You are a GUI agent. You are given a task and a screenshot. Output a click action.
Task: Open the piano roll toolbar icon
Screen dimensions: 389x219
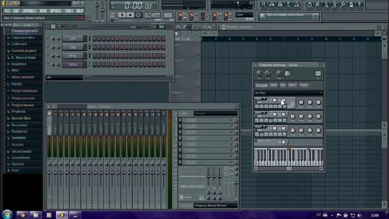click(280, 4)
